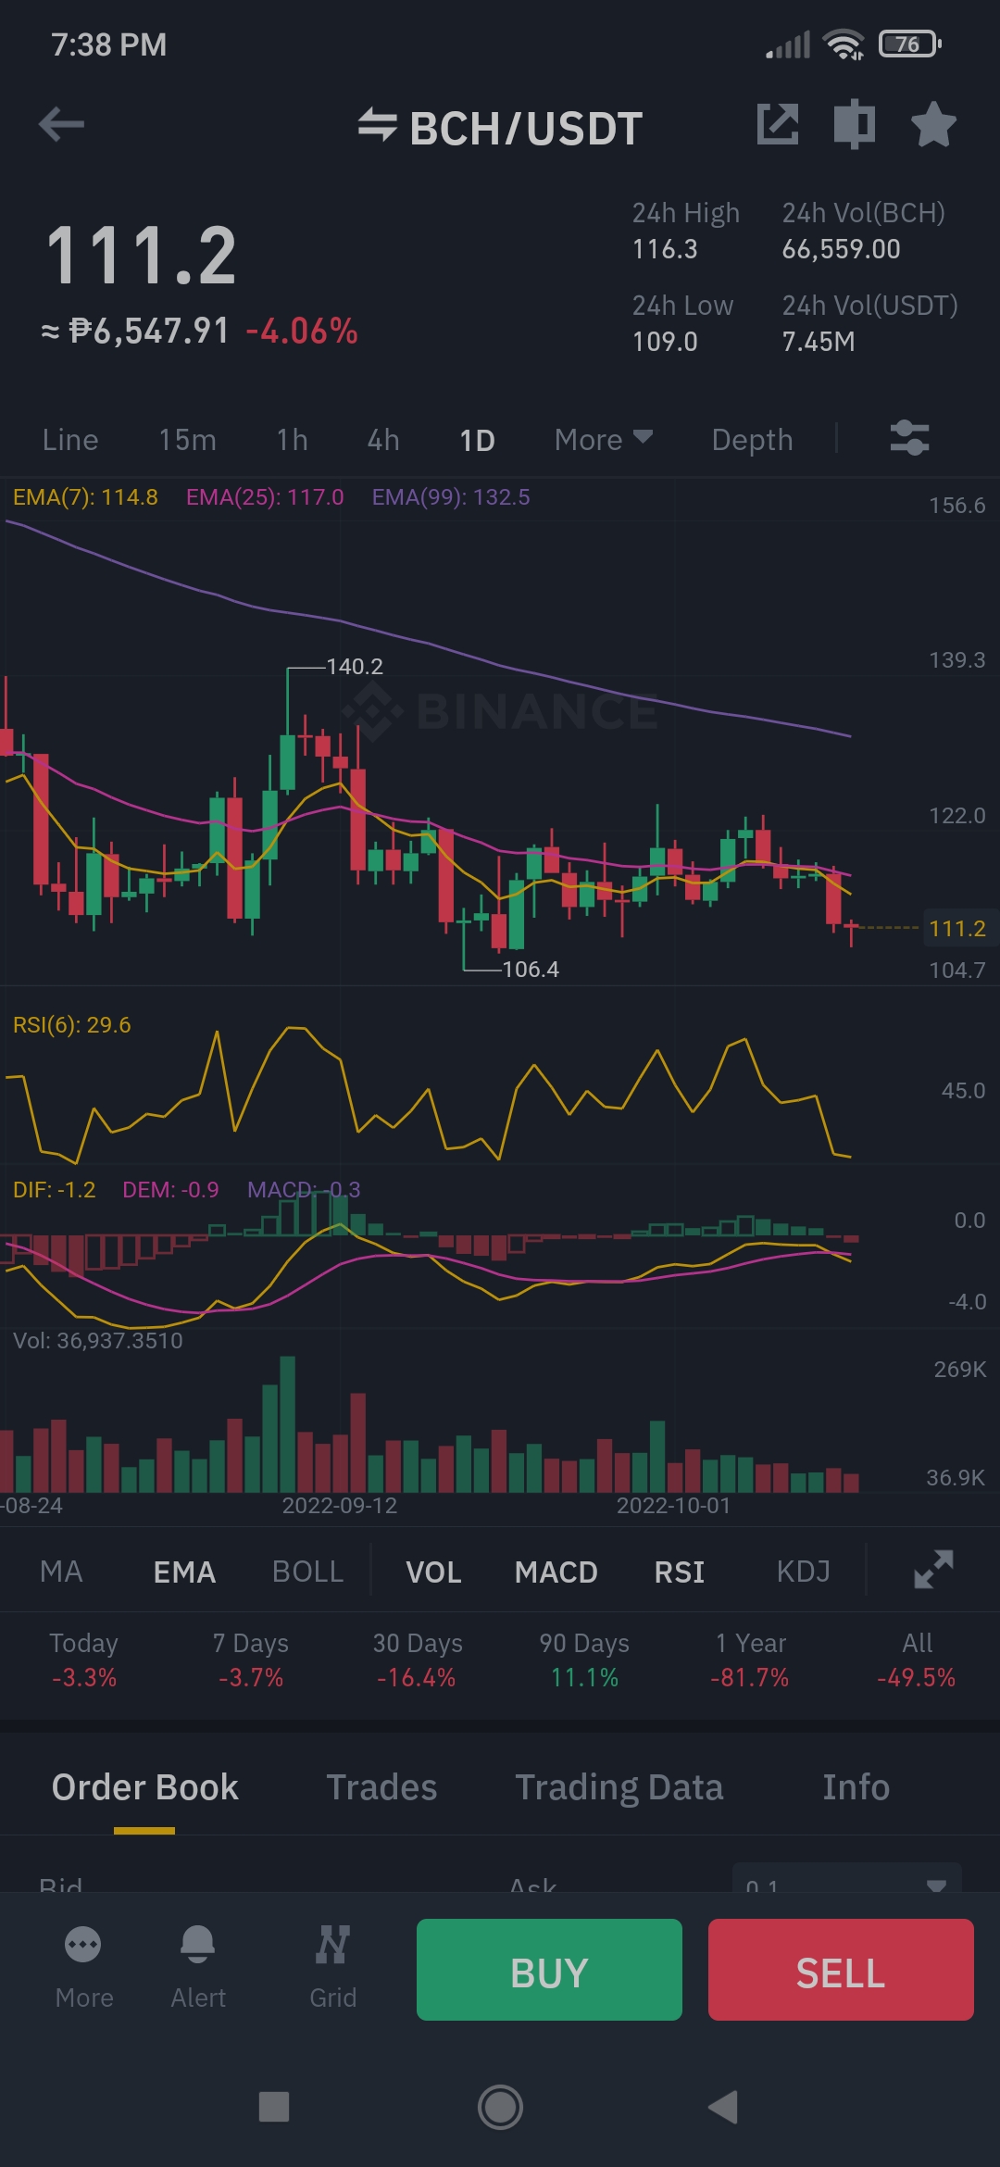Tap the red SELL button

pyautogui.click(x=841, y=1970)
